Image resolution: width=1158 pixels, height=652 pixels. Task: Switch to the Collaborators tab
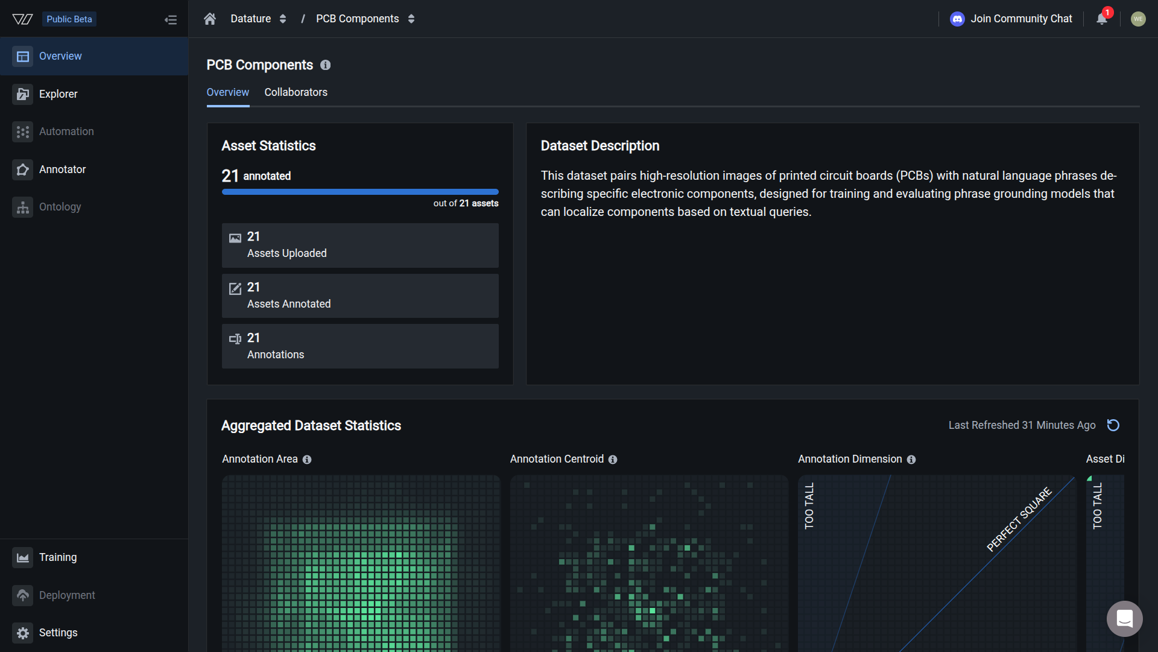pyautogui.click(x=296, y=92)
